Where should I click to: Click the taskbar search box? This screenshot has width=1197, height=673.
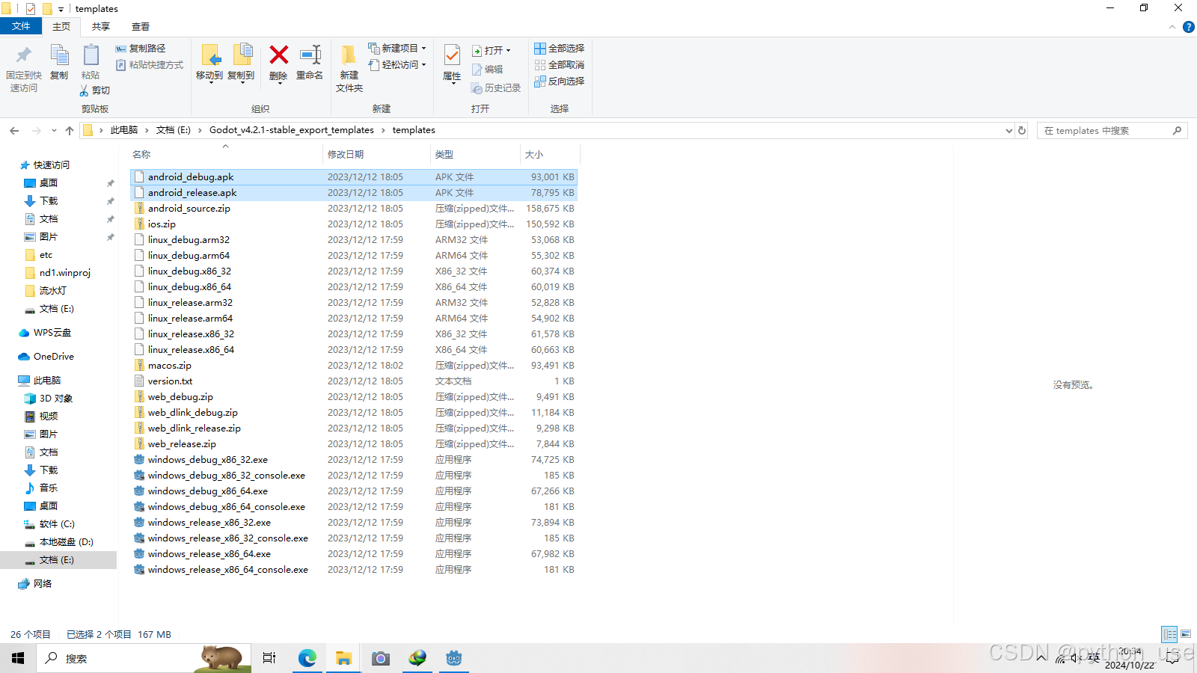coord(144,658)
